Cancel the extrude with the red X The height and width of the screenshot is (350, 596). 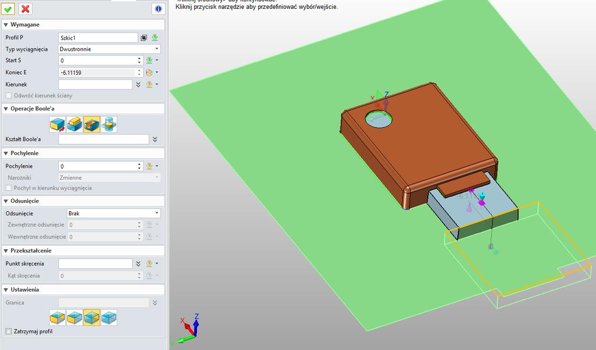[x=26, y=9]
